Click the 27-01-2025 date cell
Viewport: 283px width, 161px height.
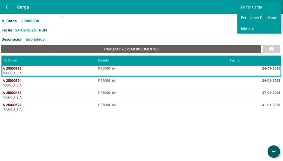(x=271, y=93)
